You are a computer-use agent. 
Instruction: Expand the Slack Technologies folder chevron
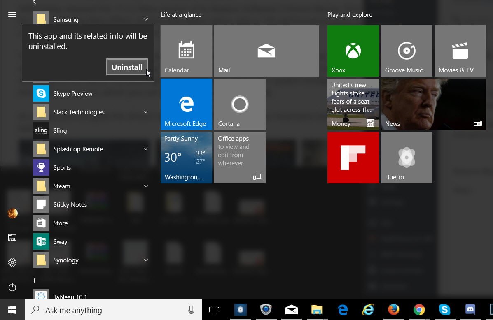pyautogui.click(x=145, y=112)
